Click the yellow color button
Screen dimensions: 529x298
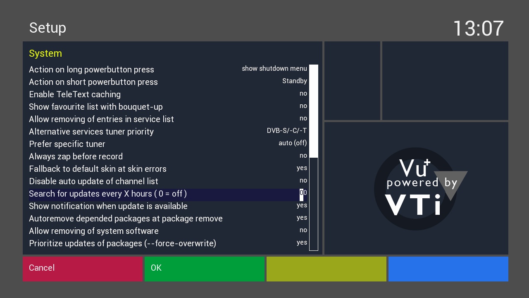click(326, 269)
